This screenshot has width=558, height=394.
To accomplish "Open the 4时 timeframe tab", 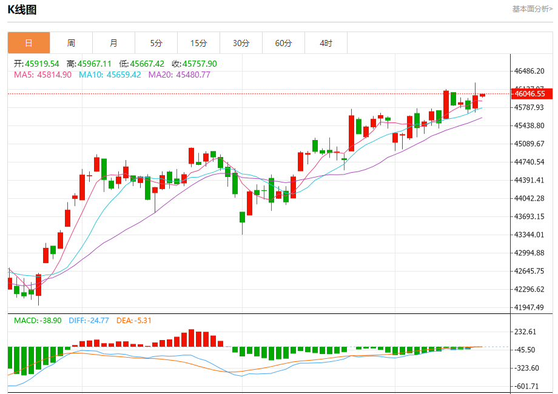I will coord(326,43).
